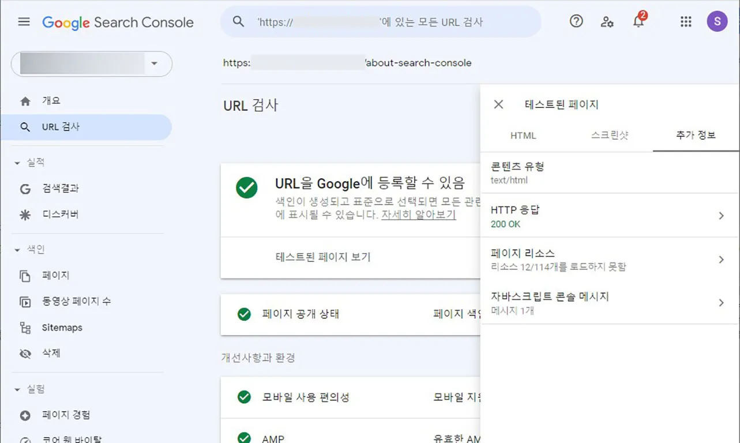
Task: Expand 페이지 리소스 details
Action: pyautogui.click(x=610, y=259)
